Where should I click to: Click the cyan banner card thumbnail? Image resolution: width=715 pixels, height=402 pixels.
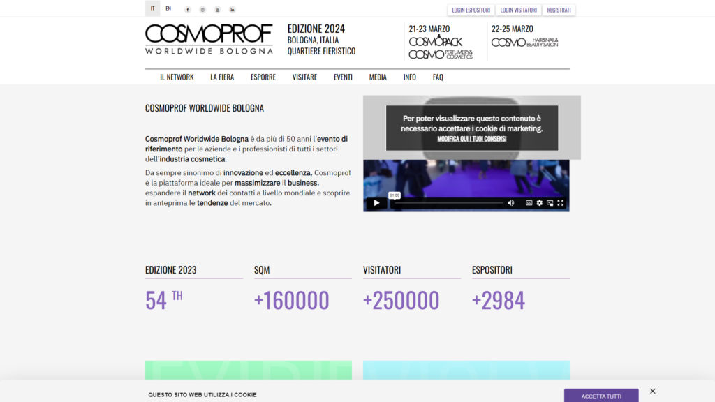point(466,370)
